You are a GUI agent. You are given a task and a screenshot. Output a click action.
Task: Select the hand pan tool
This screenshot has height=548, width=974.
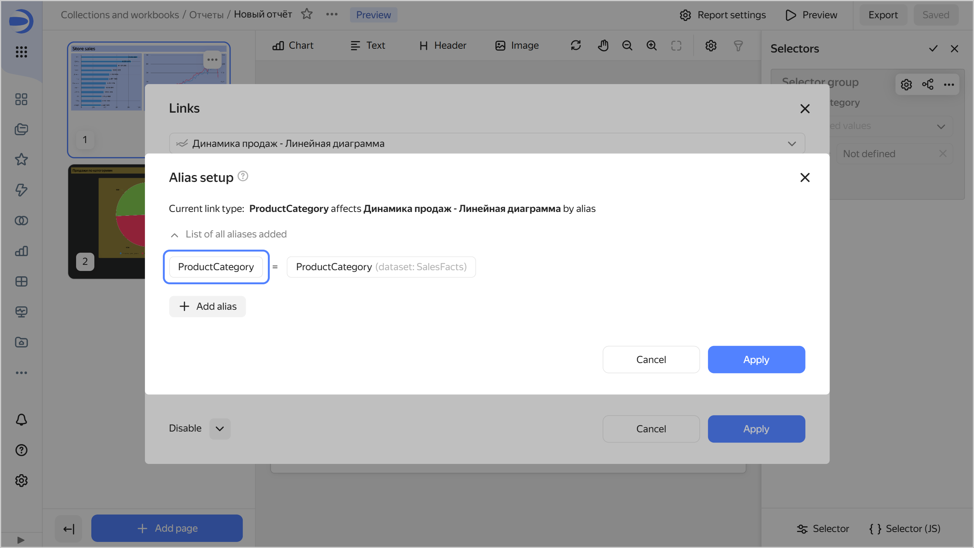pyautogui.click(x=603, y=46)
